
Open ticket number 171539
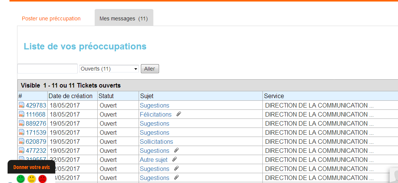36,132
